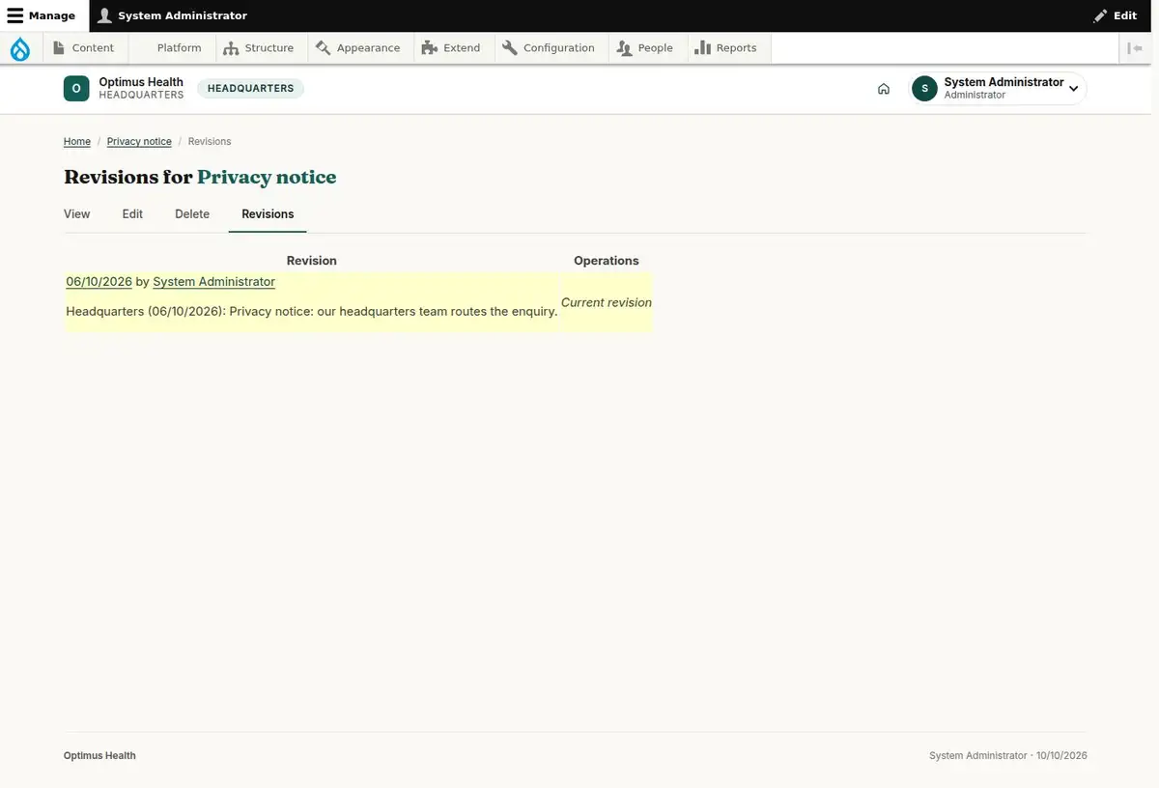
Task: Select the Revisions tab
Action: pos(268,214)
